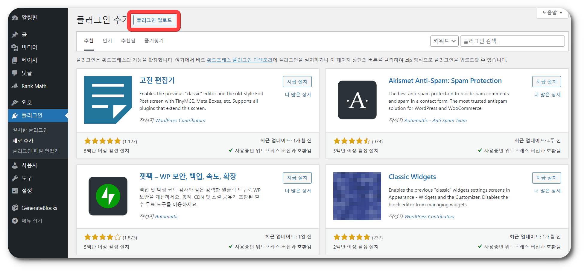The height and width of the screenshot is (271, 584).
Task: Open 더 많은 상세 for Akismet
Action: (547, 95)
